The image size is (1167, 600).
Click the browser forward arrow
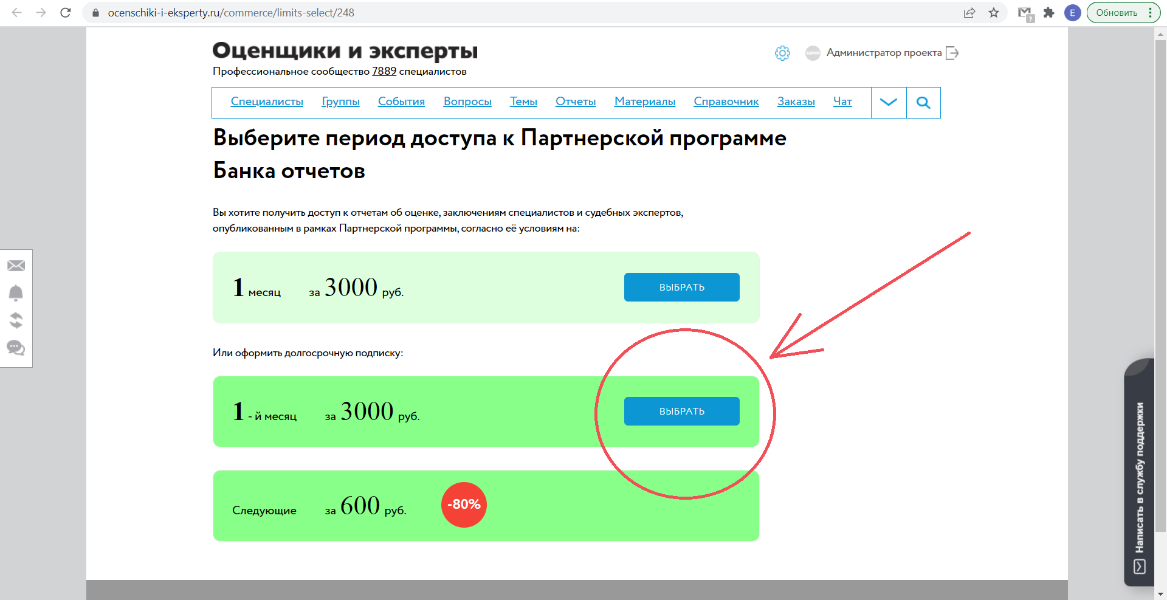[41, 12]
